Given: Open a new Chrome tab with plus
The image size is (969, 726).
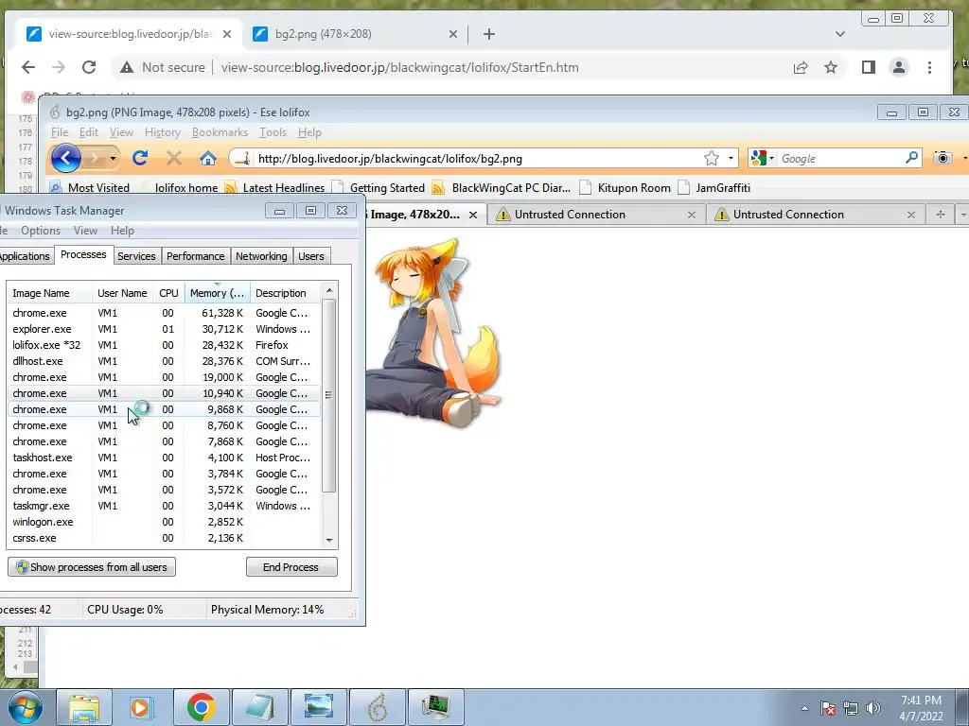Looking at the screenshot, I should click(489, 34).
